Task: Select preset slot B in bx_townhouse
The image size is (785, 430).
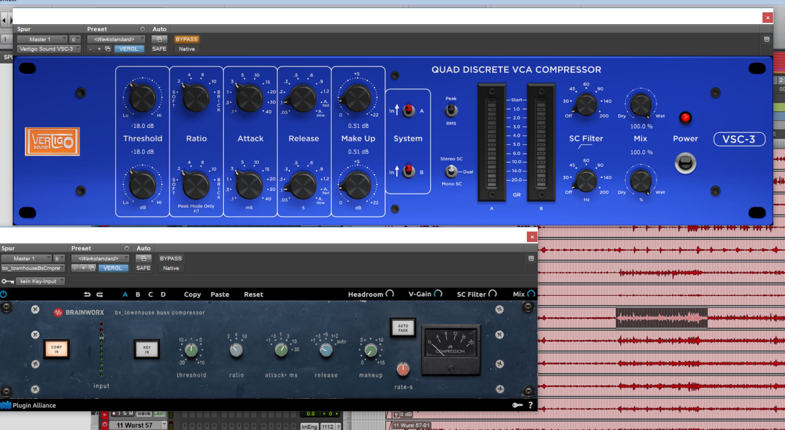Action: pos(138,295)
